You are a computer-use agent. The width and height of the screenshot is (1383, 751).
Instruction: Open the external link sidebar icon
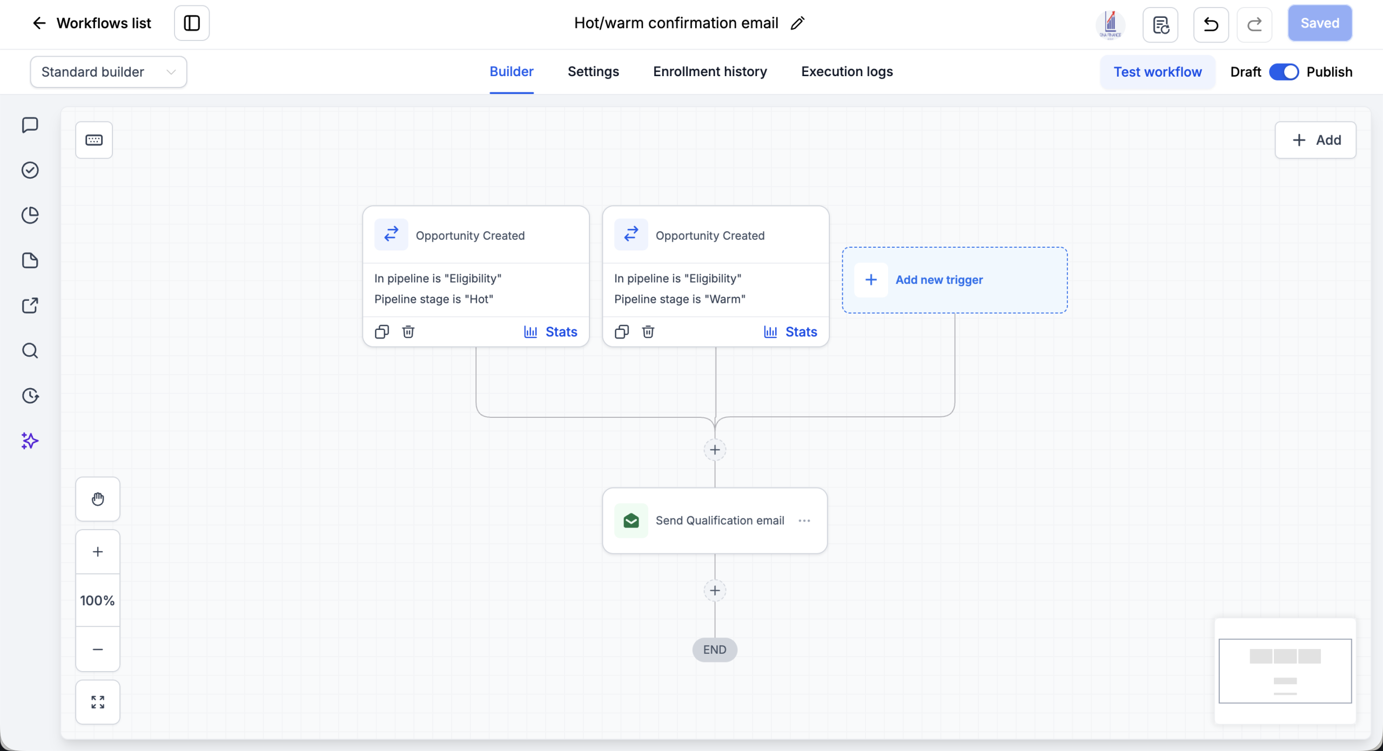(x=30, y=306)
